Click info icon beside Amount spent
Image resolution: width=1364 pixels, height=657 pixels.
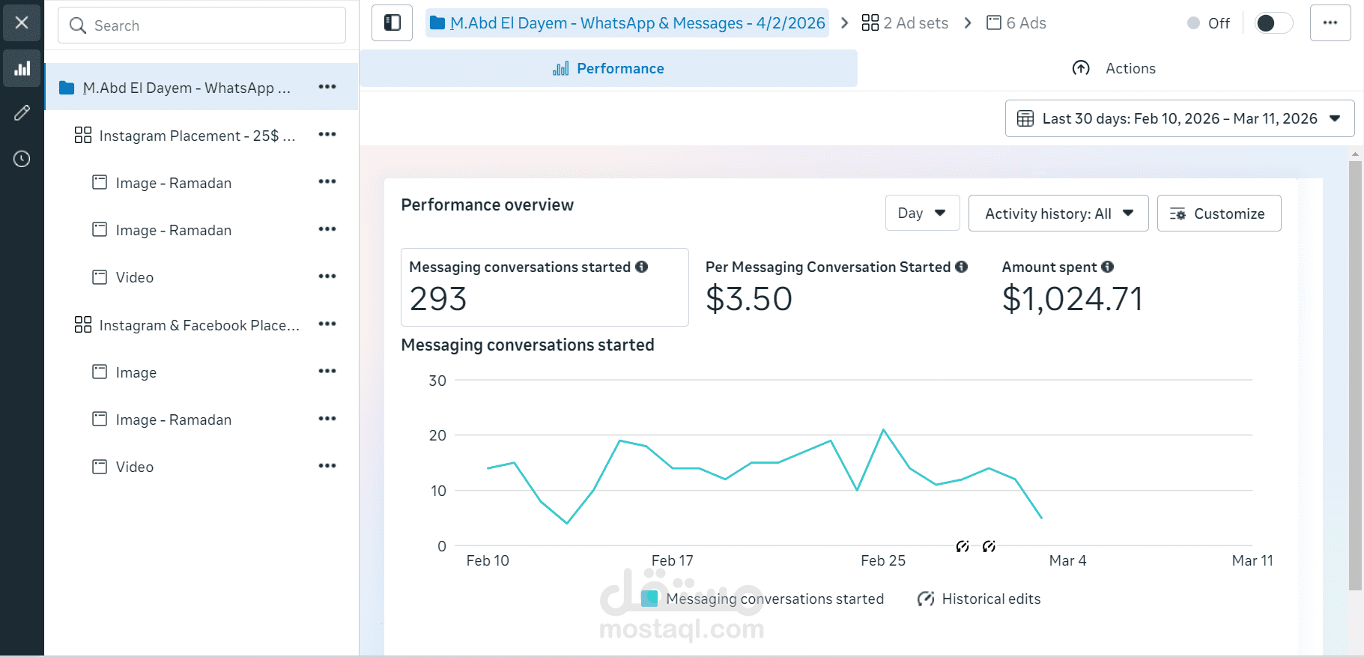click(1108, 267)
